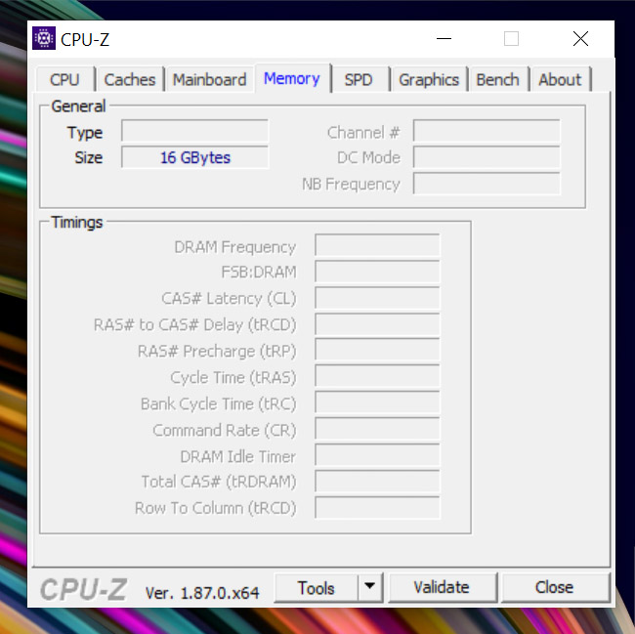
Task: Switch to the Graphics tab
Action: (x=429, y=79)
